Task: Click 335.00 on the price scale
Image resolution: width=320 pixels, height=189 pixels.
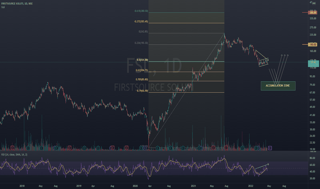Action: click(x=313, y=19)
